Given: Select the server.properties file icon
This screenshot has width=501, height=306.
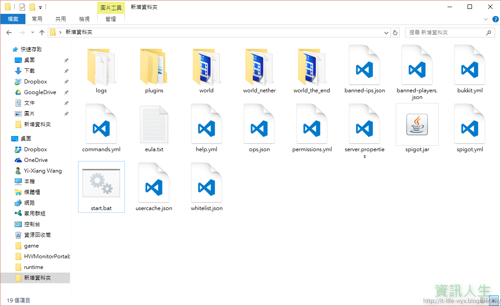Looking at the screenshot, I should (x=364, y=124).
